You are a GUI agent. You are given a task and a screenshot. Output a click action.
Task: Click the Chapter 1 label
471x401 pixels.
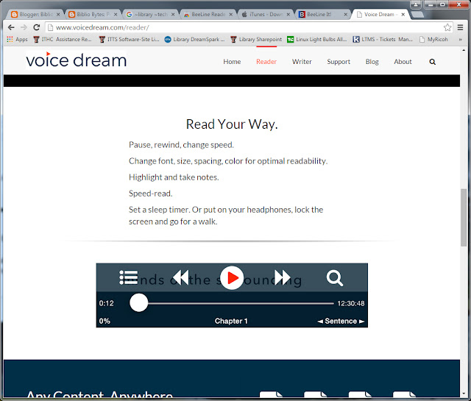click(x=231, y=321)
